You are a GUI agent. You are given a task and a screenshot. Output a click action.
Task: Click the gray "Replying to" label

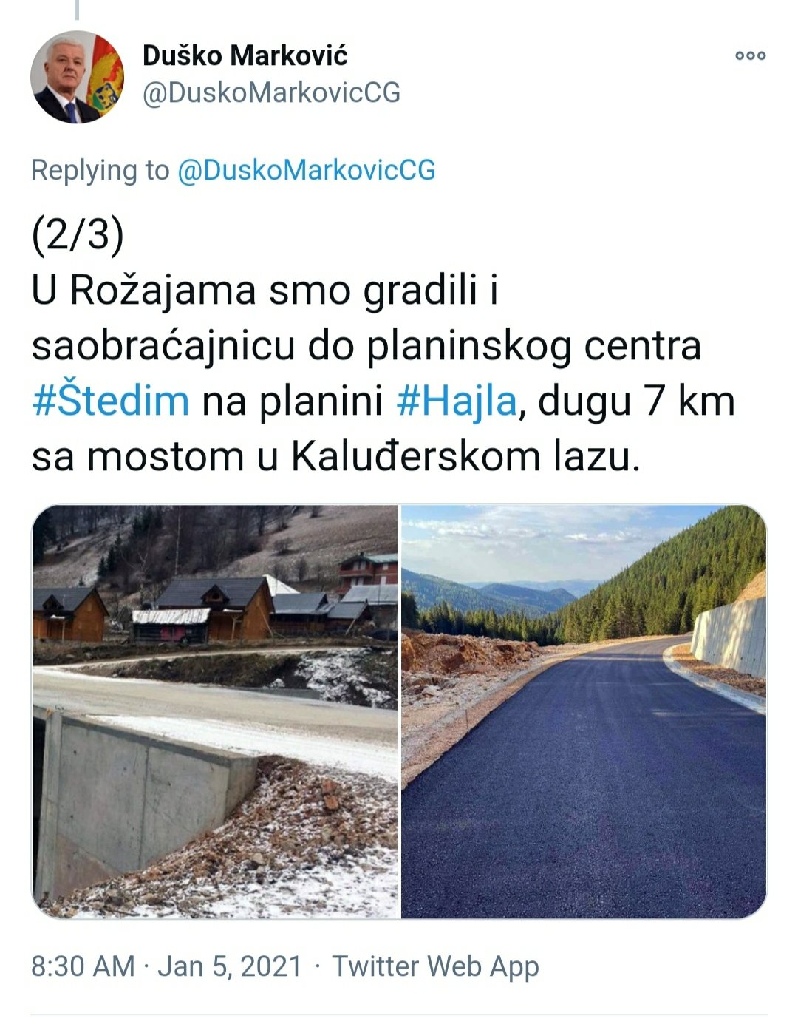pyautogui.click(x=100, y=170)
